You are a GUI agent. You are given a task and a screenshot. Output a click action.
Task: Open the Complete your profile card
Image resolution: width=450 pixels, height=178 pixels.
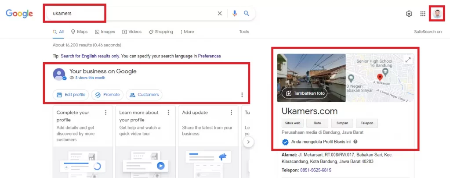pos(83,142)
